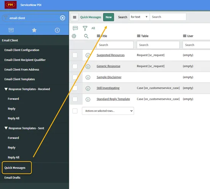Preview info icon for Sample Disclaimer
This screenshot has height=189, width=210.
click(88, 77)
